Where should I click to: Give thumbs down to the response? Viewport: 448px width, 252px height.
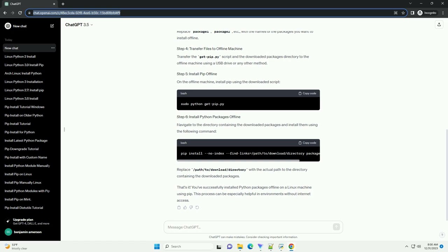tap(191, 208)
